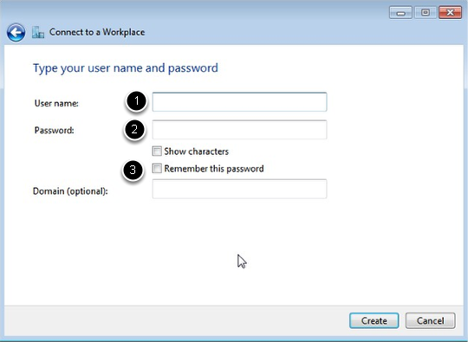Viewport: 468px width, 342px height.
Task: Click the numbered marker 3 beside Remember password
Action: 133,170
